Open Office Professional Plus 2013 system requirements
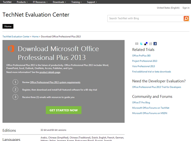This screenshot has height=141, width=191. [x=55, y=82]
